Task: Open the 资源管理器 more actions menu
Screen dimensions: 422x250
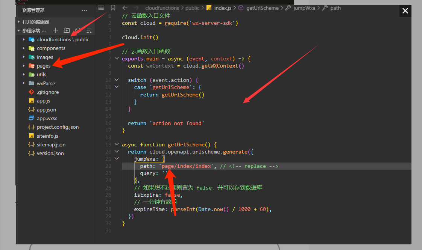Action: tap(84, 11)
